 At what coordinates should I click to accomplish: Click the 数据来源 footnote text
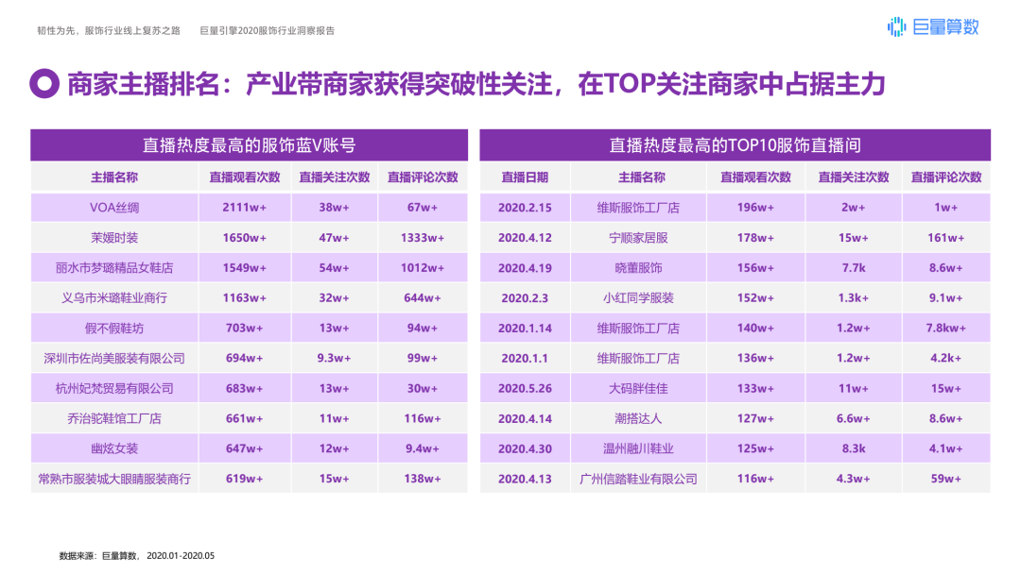click(137, 556)
